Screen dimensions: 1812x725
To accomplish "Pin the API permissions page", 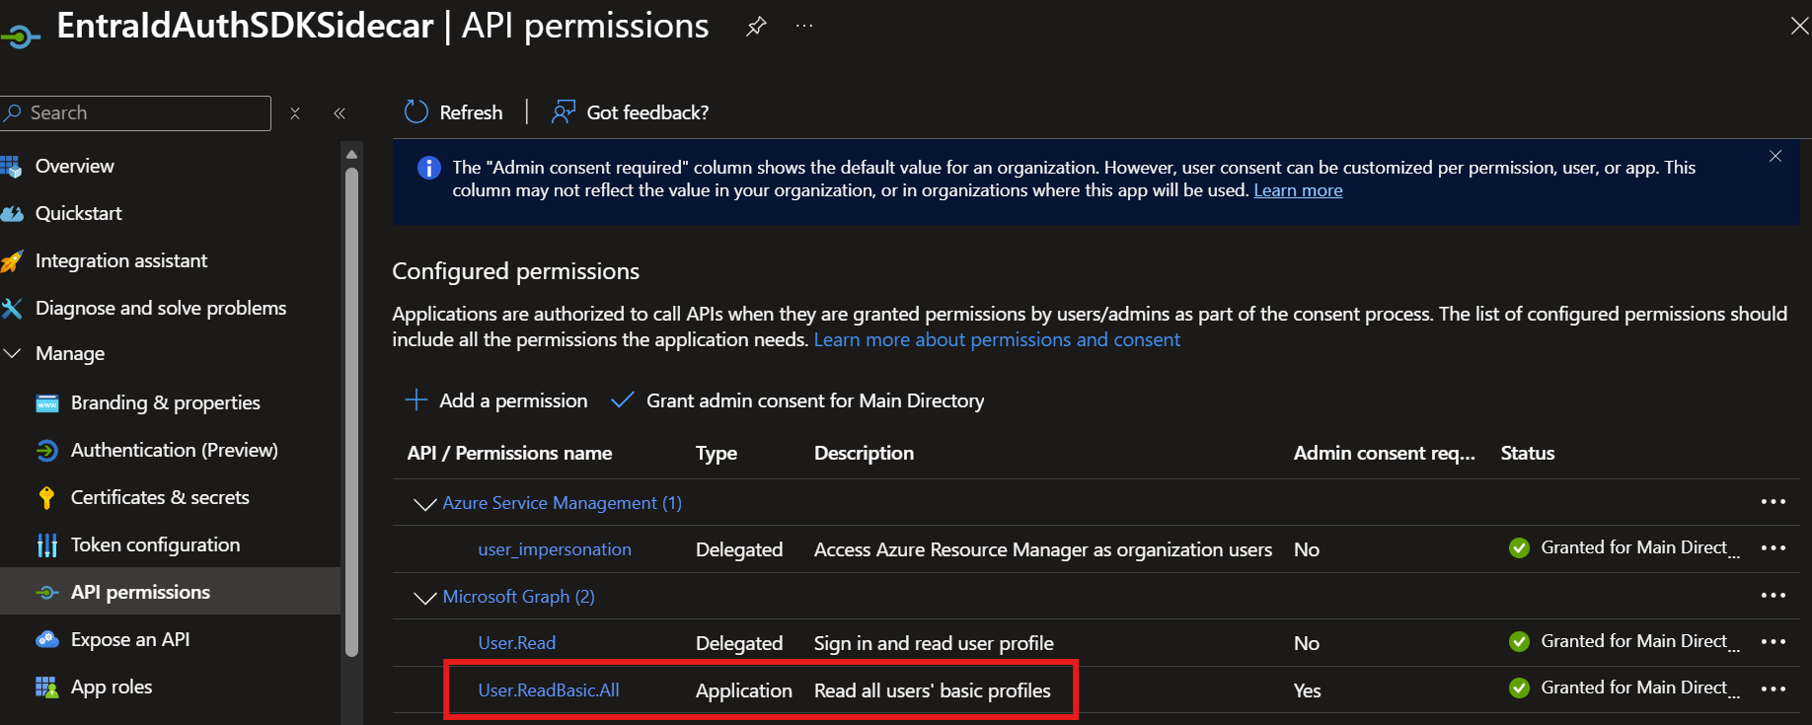I will (x=756, y=27).
